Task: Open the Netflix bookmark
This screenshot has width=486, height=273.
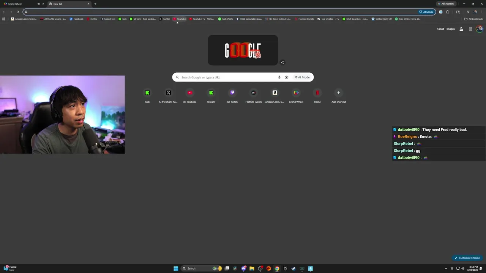Action: [92, 19]
